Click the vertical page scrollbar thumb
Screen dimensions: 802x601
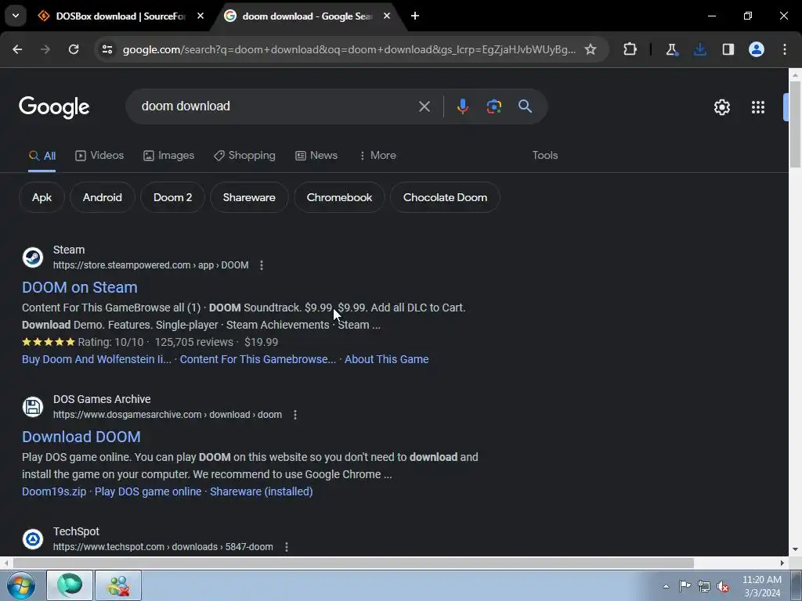click(x=796, y=124)
